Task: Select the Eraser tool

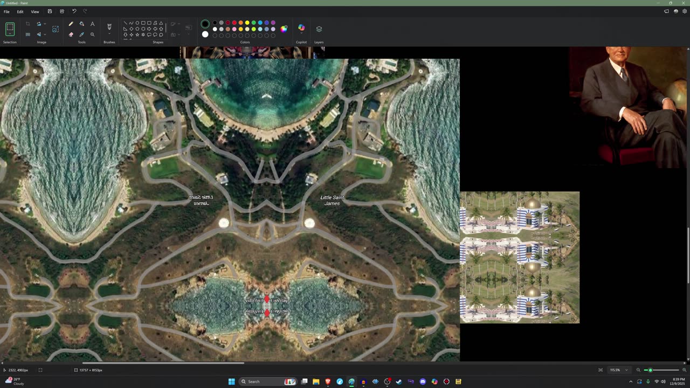Action: point(71,34)
